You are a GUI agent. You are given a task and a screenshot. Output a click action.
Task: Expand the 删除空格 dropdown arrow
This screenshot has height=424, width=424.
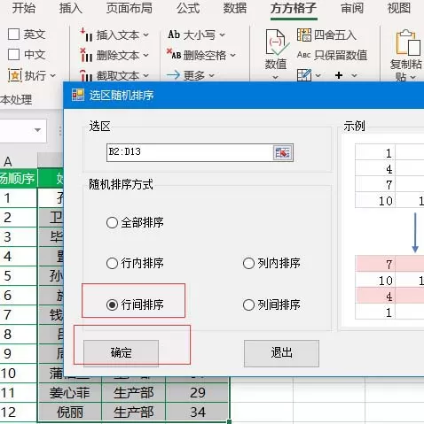pos(232,55)
